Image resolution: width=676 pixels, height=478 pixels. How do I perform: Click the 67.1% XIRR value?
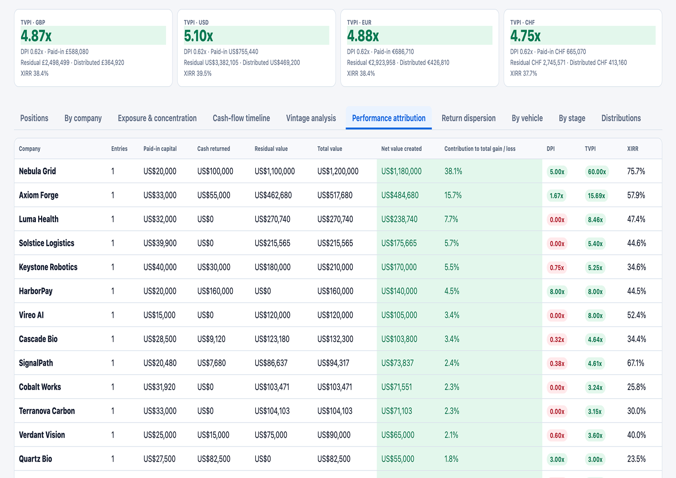(636, 363)
